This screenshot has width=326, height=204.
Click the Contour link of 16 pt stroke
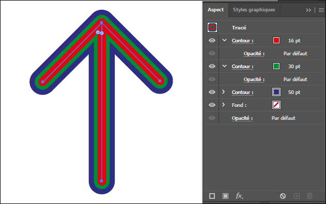tap(243, 41)
